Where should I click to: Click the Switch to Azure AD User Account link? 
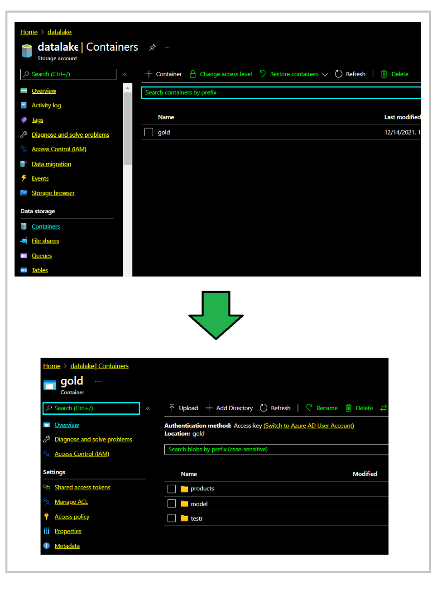[x=309, y=426]
